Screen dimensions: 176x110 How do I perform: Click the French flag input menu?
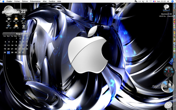[154, 1]
